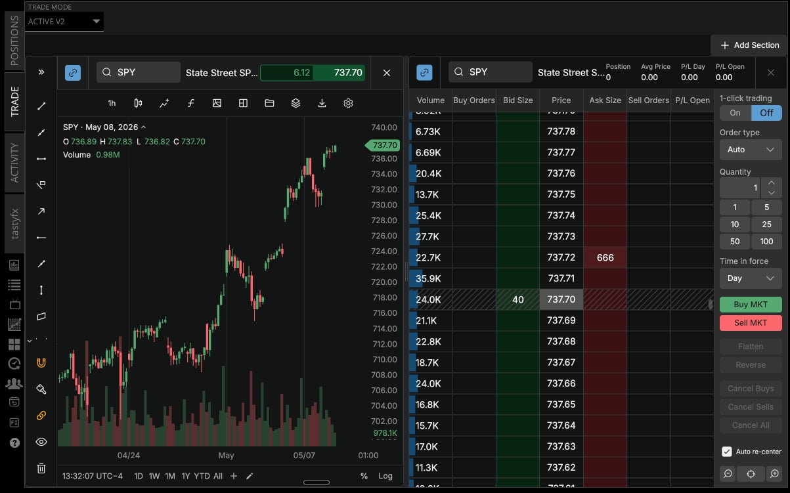
Task: Toggle percent scale on chart
Action: 364,476
